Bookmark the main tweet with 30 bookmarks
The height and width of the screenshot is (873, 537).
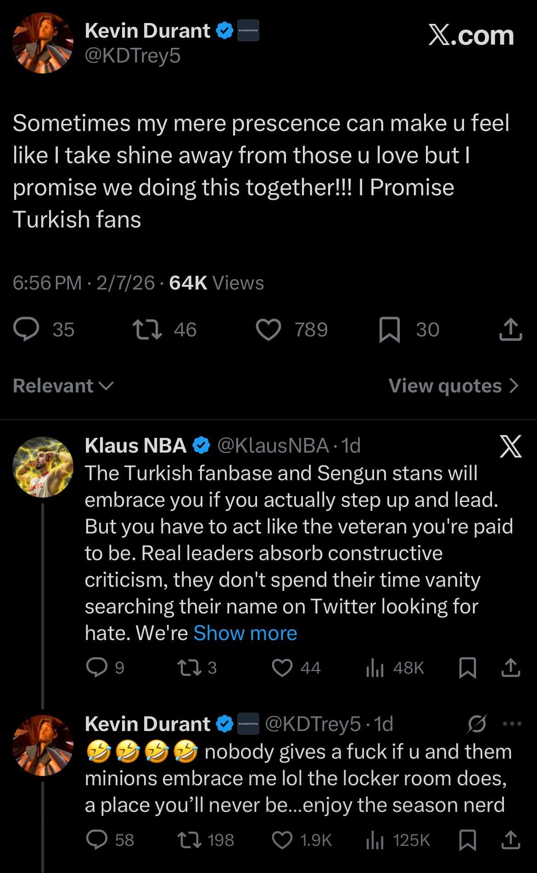(x=390, y=330)
